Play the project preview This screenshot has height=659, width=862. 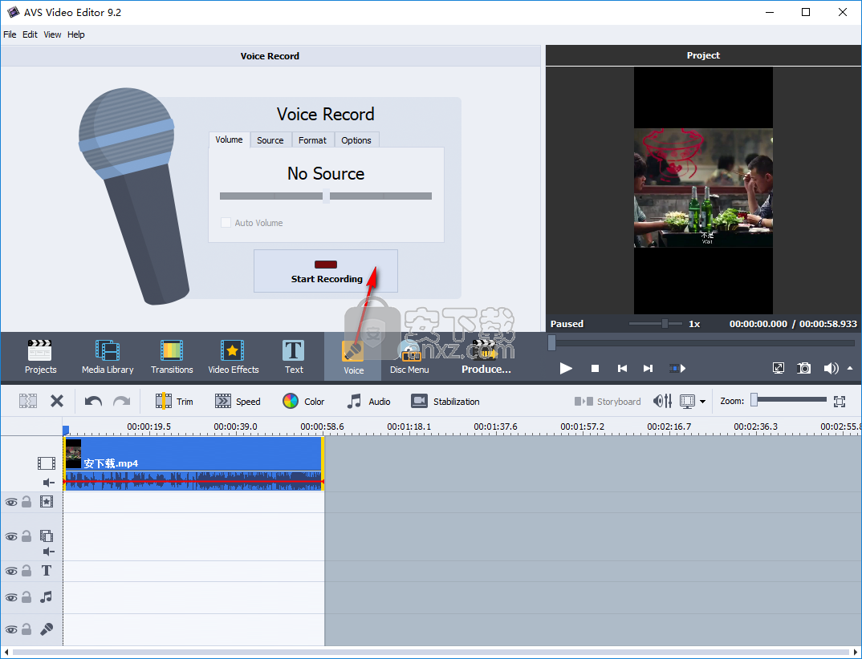pyautogui.click(x=566, y=369)
